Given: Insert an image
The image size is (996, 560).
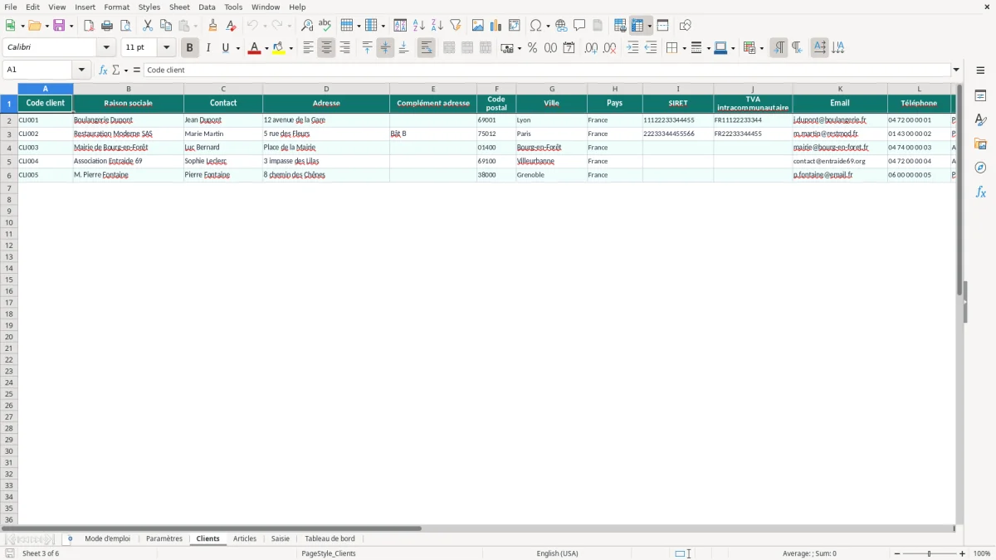Looking at the screenshot, I should tap(478, 26).
